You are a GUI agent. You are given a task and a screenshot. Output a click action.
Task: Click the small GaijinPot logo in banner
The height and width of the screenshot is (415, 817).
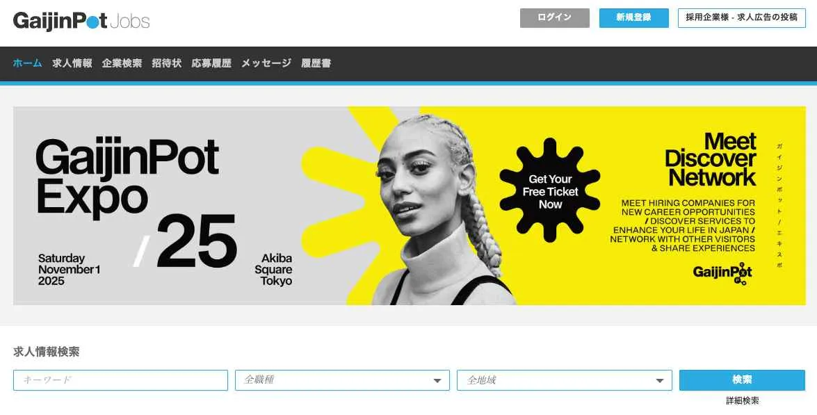pyautogui.click(x=722, y=274)
